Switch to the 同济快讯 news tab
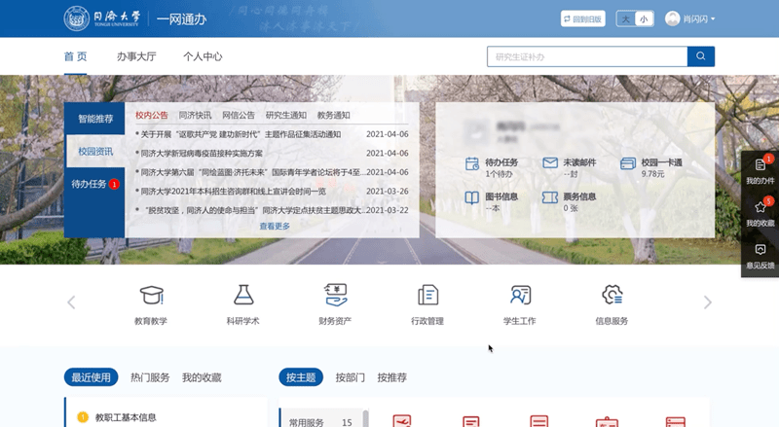 pos(195,115)
